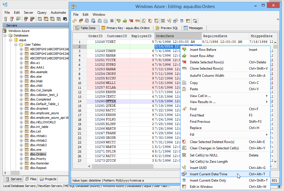284x191 pixels.
Task: Click the Insert Current Date Only toolbar icon
Action: coord(182,21)
